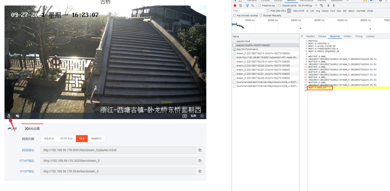Switch to the Preview tab
The width and height of the screenshot is (390, 191).
(322, 36)
